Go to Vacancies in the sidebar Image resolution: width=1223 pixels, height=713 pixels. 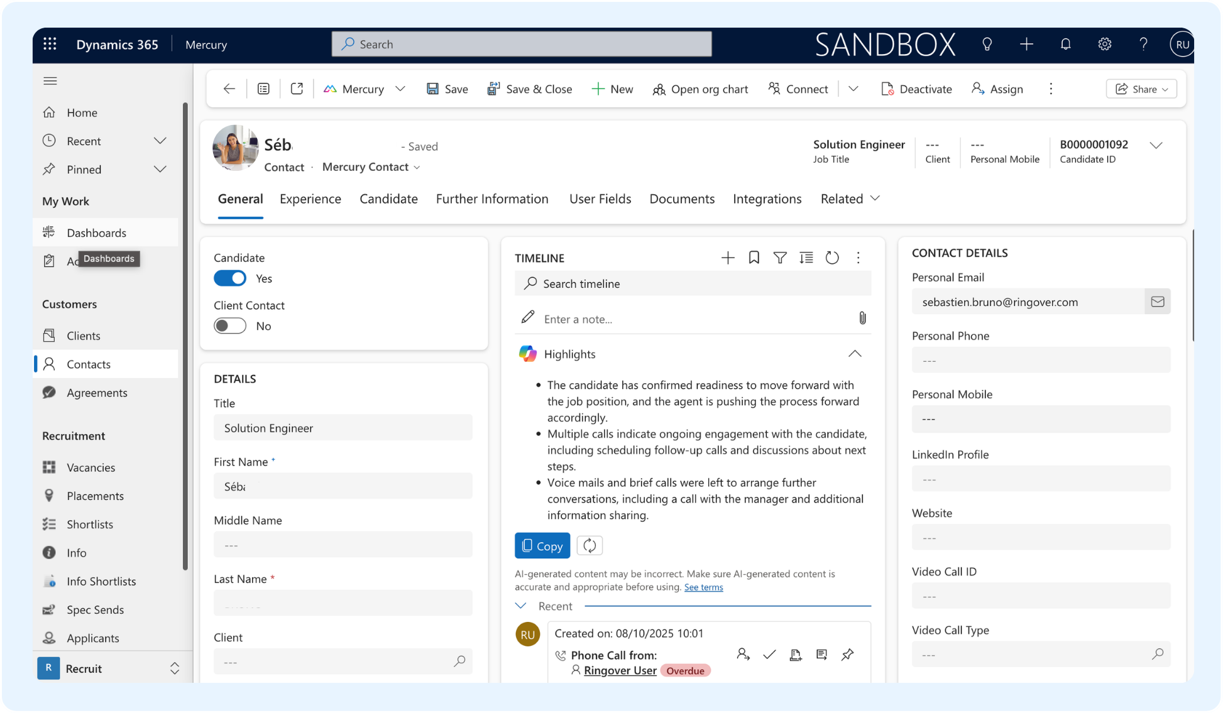(90, 467)
